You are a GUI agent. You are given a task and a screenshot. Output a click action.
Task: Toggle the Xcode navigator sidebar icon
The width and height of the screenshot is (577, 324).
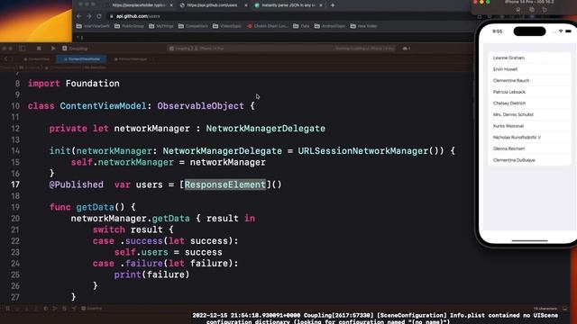click(x=22, y=49)
